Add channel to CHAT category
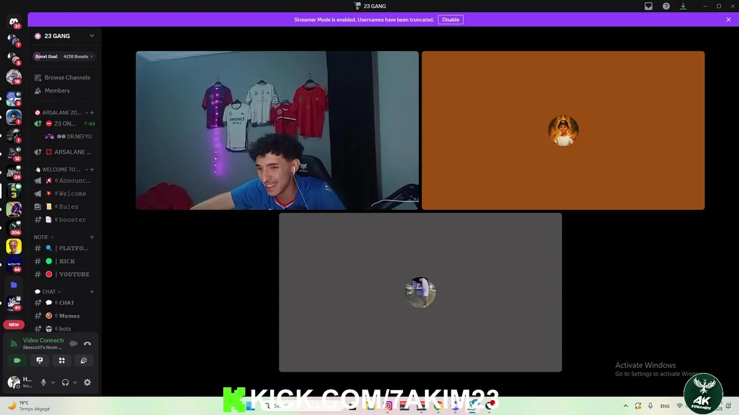The width and height of the screenshot is (739, 415). click(x=92, y=292)
